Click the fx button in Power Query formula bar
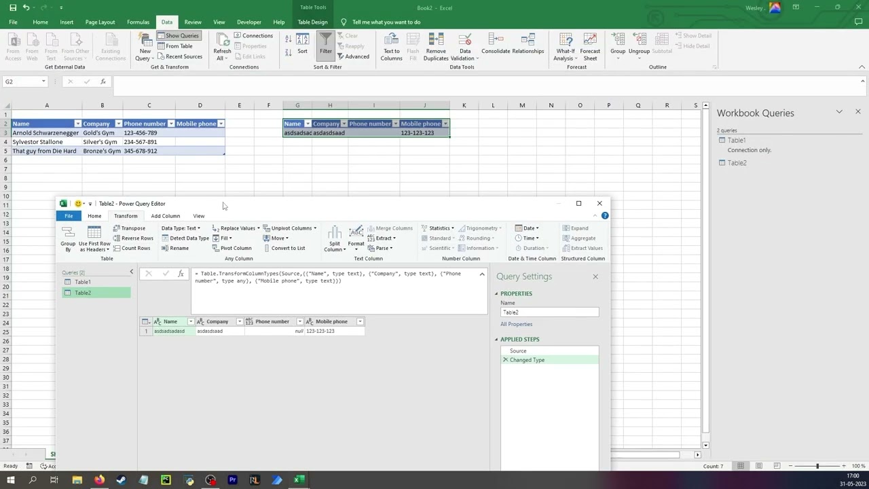The width and height of the screenshot is (869, 489). (x=181, y=274)
